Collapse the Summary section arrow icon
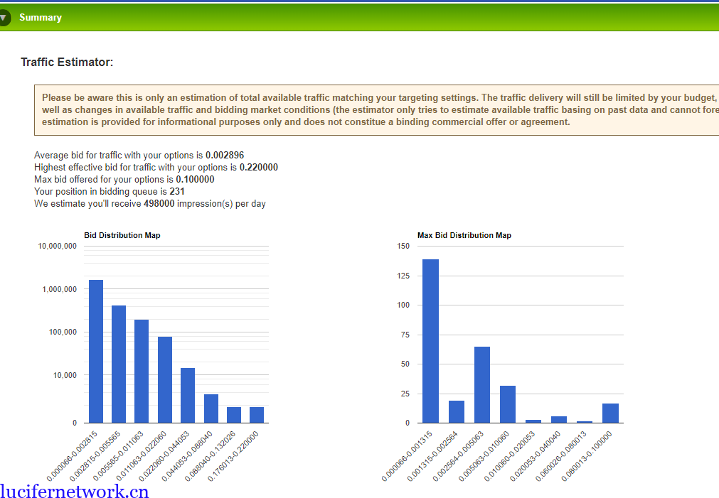The image size is (719, 498). pyautogui.click(x=4, y=18)
